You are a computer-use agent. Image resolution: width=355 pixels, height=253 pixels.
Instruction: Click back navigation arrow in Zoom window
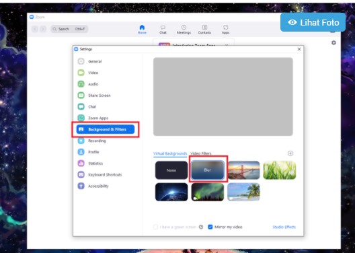click(x=35, y=29)
